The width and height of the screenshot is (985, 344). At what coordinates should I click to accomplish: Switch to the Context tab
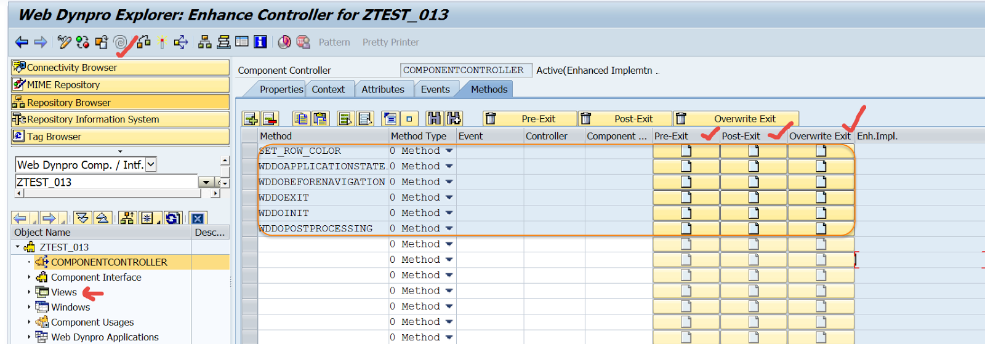(328, 89)
